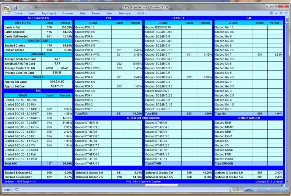Open the Add-Ins ribbon tab
The image size is (291, 196).
142,13
